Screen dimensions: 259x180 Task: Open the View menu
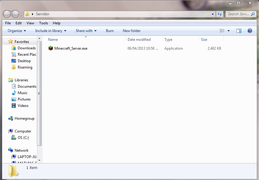coord(31,23)
